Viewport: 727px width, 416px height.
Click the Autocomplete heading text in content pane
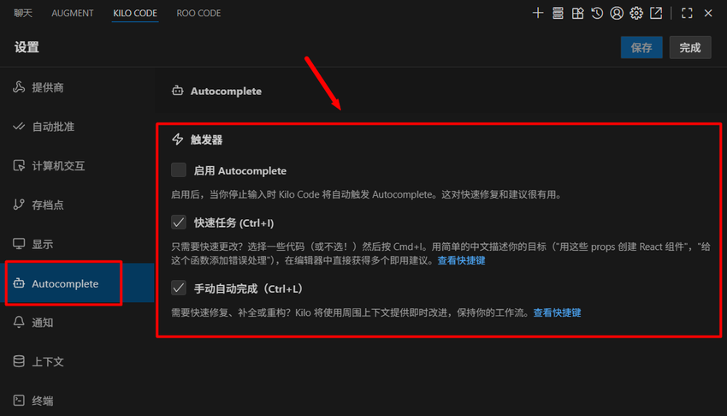pos(226,91)
